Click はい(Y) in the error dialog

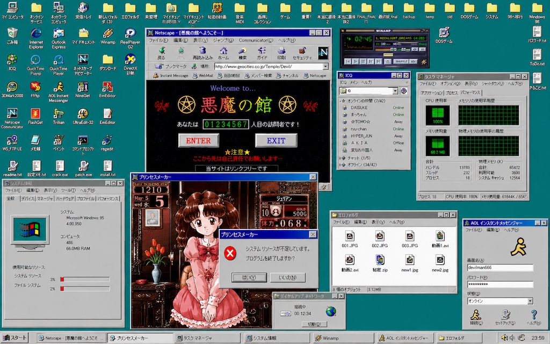249,277
